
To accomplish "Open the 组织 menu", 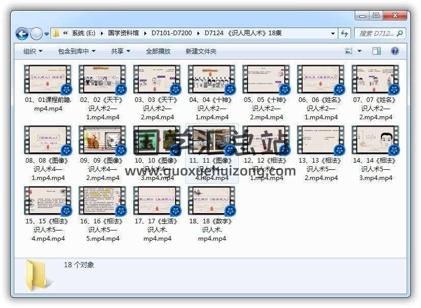I will coord(33,51).
